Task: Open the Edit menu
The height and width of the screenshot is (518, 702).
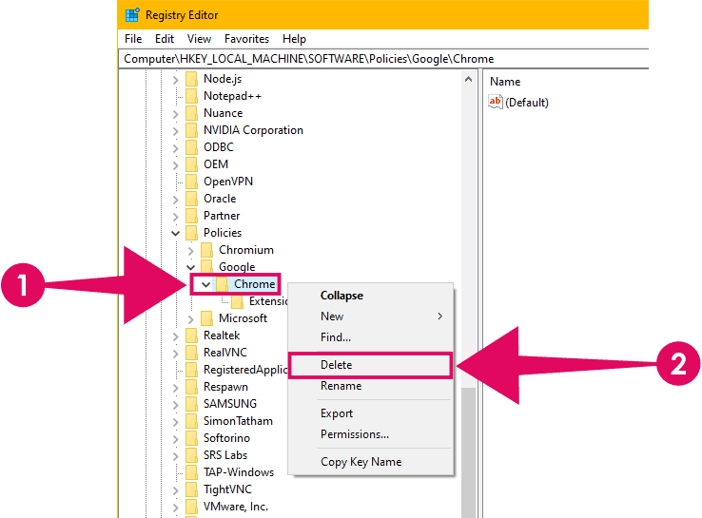Action: [165, 39]
